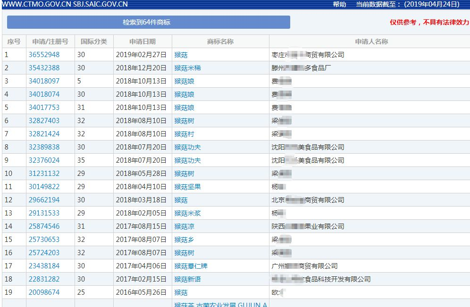Open trademark name 猴菇米稀
The image size is (470, 307).
pos(187,68)
